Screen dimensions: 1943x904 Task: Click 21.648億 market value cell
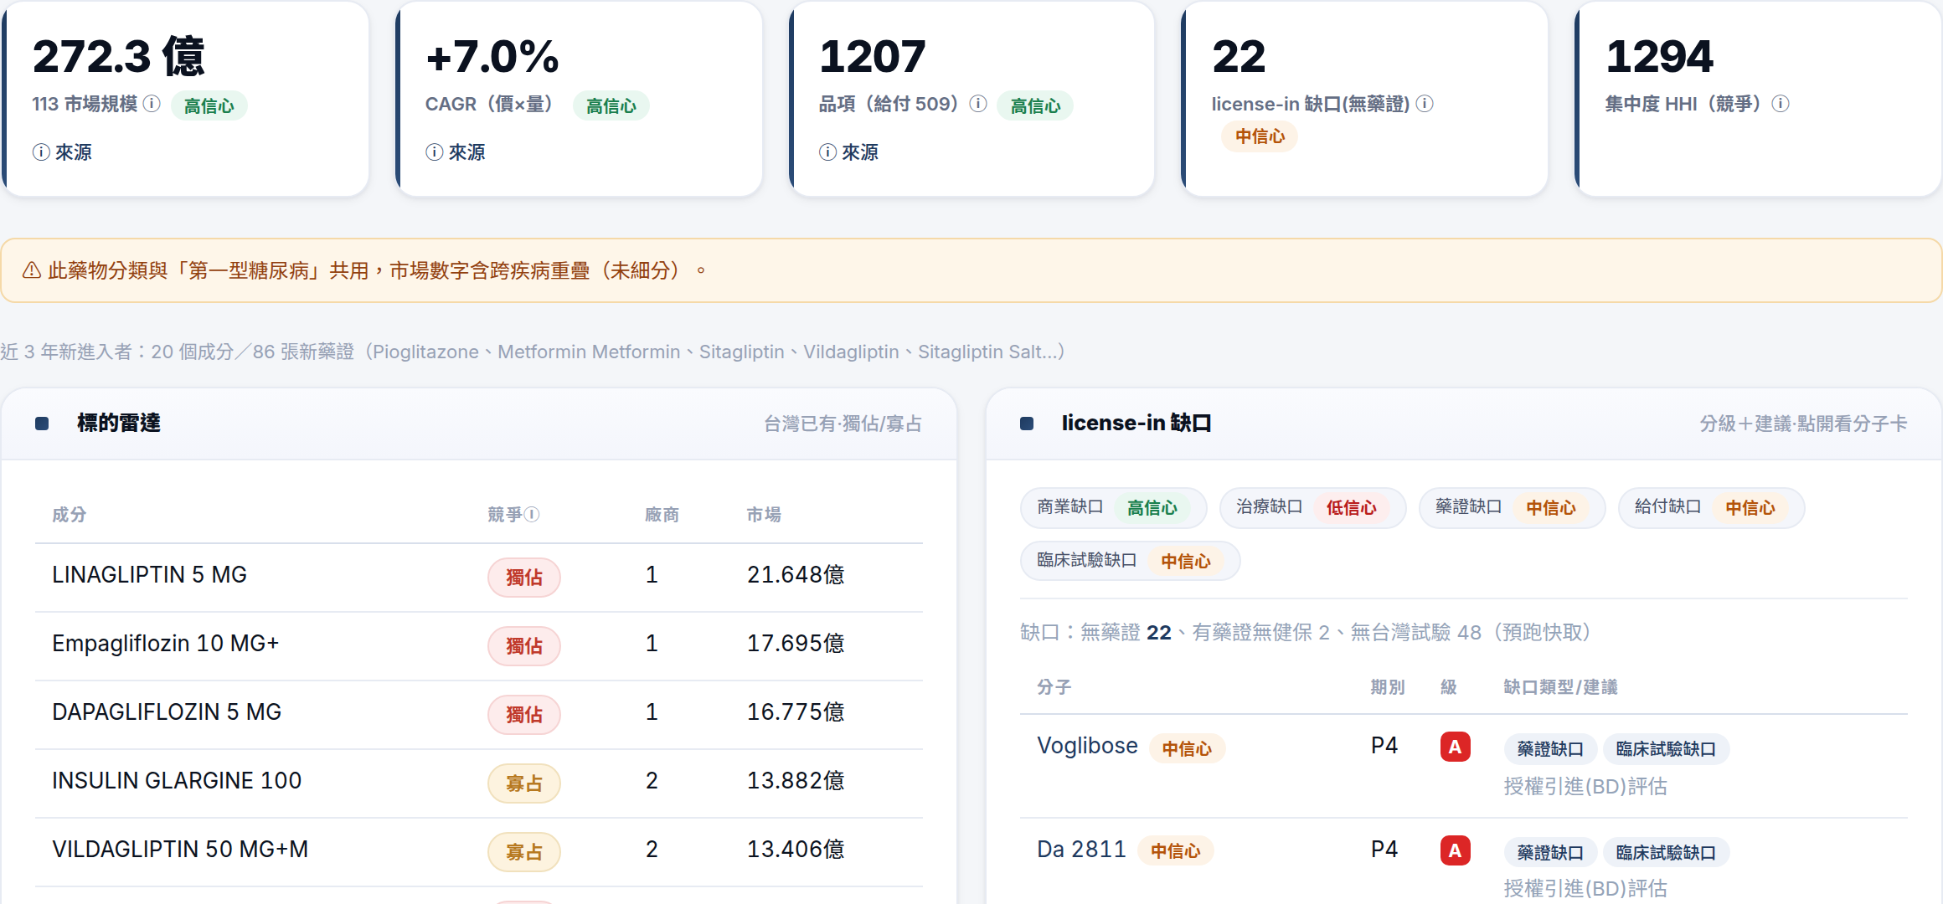(796, 575)
